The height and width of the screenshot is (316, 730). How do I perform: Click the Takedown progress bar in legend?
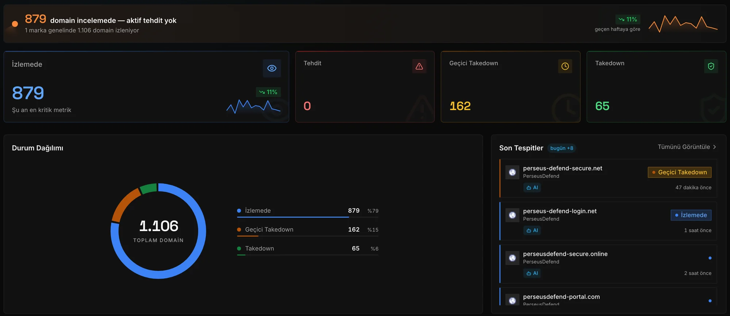point(308,255)
